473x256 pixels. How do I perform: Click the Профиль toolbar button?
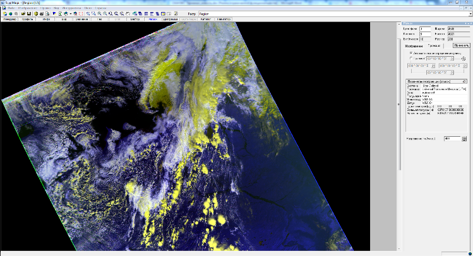28,19
